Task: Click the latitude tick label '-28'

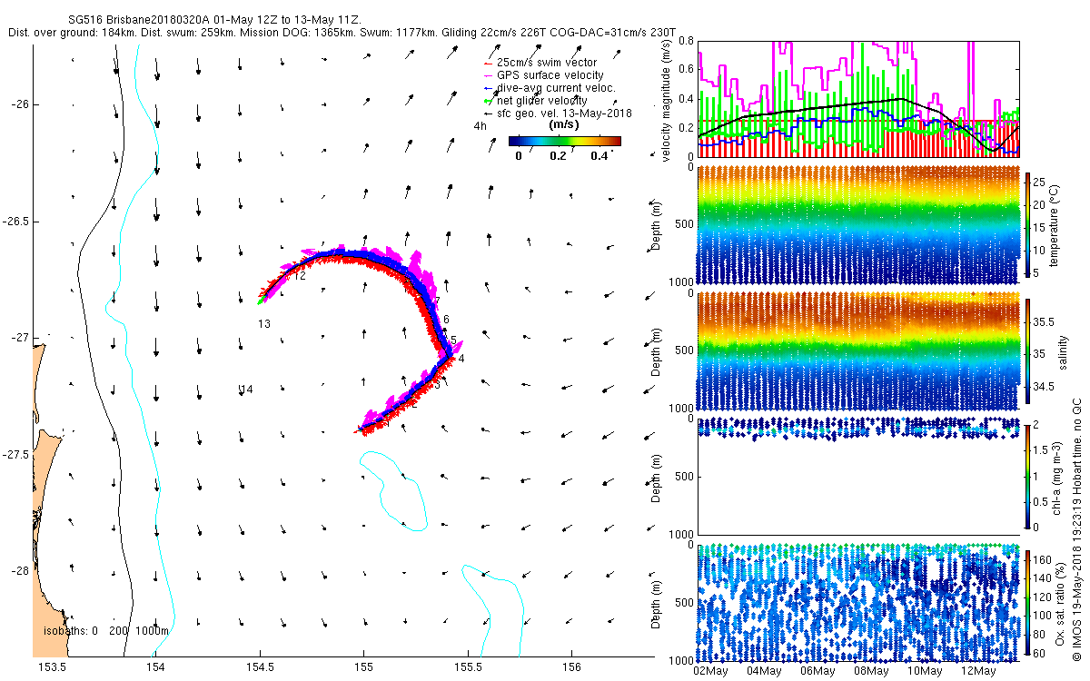Action: [21, 571]
